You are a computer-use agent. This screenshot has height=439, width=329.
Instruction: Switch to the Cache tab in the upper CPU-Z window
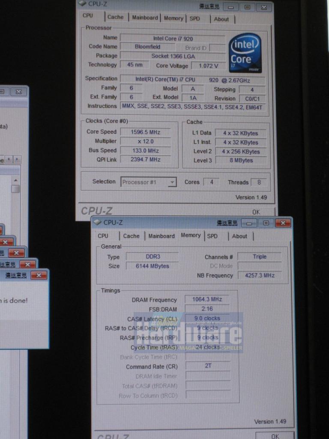pos(116,17)
